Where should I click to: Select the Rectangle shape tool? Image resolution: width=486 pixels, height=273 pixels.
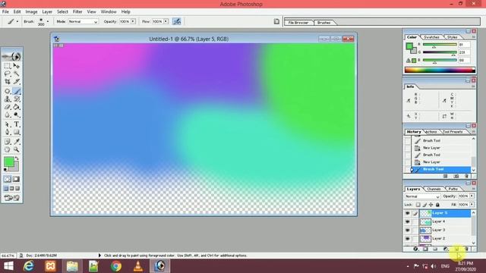(x=17, y=133)
